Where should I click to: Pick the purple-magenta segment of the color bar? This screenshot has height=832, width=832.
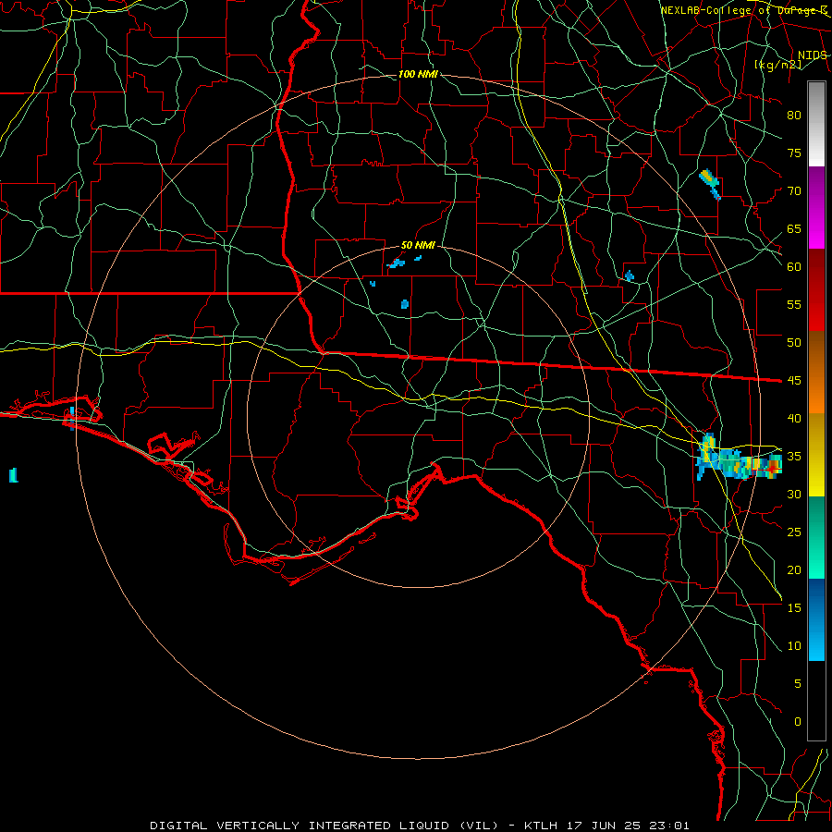(816, 207)
